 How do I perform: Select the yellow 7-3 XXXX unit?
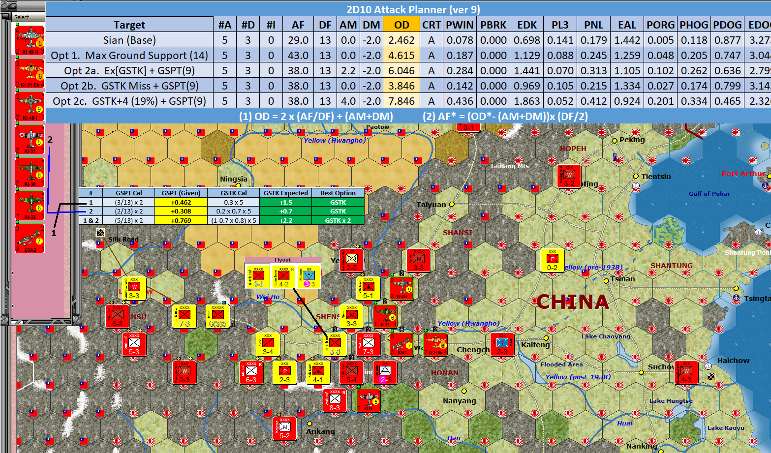coord(184,316)
